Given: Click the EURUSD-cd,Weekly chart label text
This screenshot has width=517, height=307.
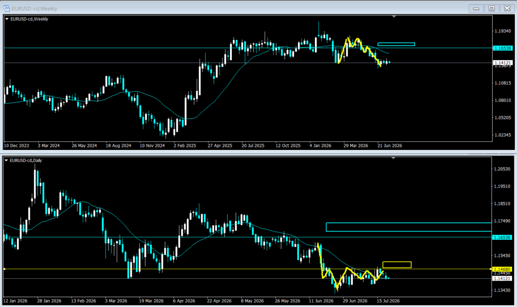Looking at the screenshot, I should (x=29, y=19).
